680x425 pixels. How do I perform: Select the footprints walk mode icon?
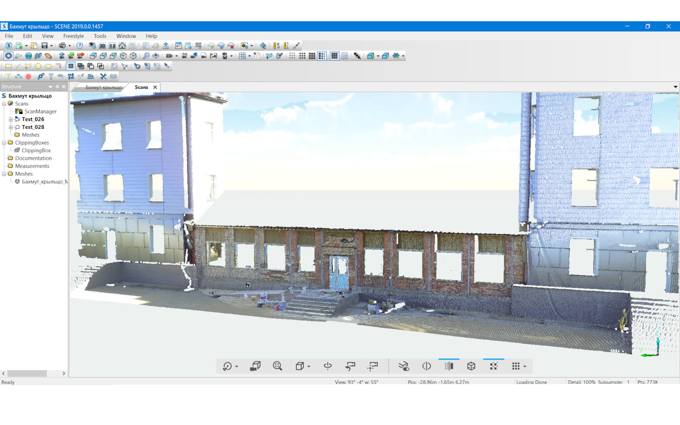click(x=38, y=56)
